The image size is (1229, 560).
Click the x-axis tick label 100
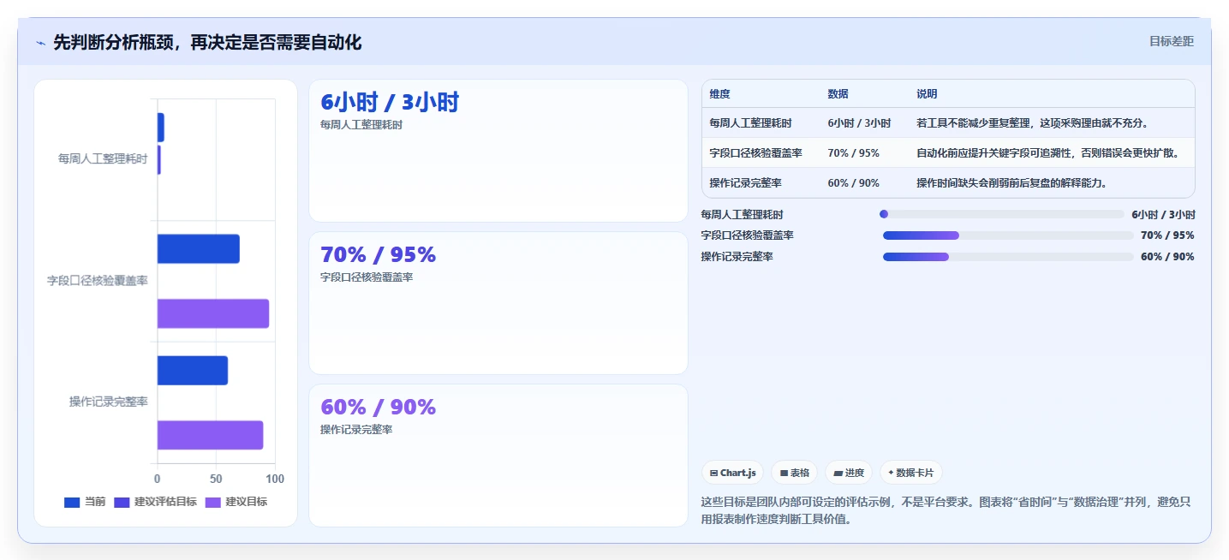275,479
